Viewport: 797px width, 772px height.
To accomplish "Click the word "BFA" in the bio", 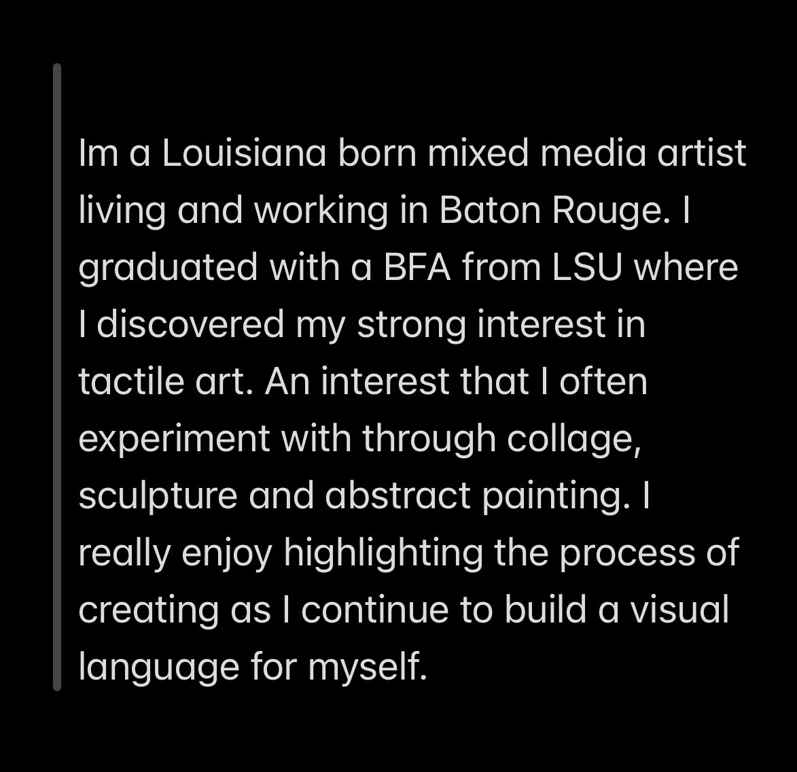I will click(417, 267).
